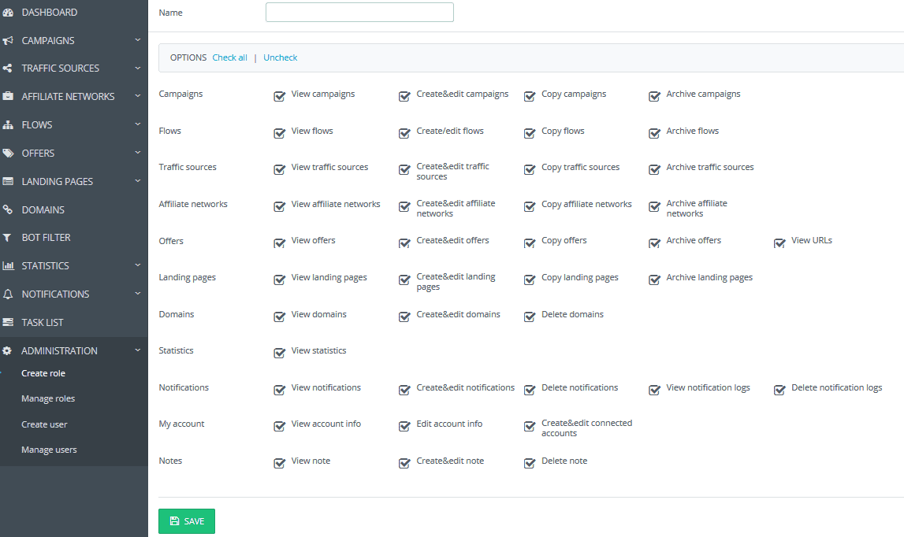
Task: Open Manage users under Administration
Action: (x=49, y=450)
